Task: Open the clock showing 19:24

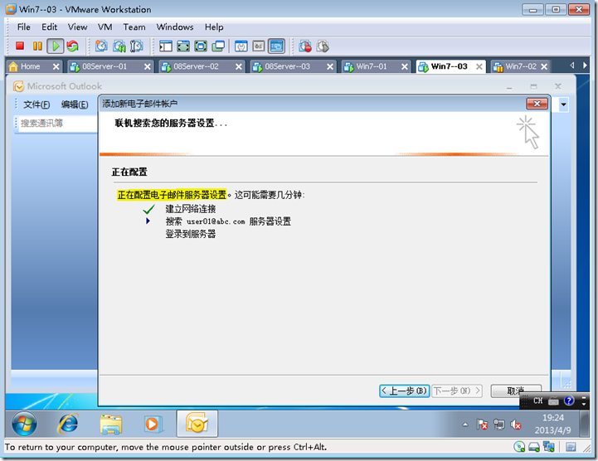Action: (553, 424)
